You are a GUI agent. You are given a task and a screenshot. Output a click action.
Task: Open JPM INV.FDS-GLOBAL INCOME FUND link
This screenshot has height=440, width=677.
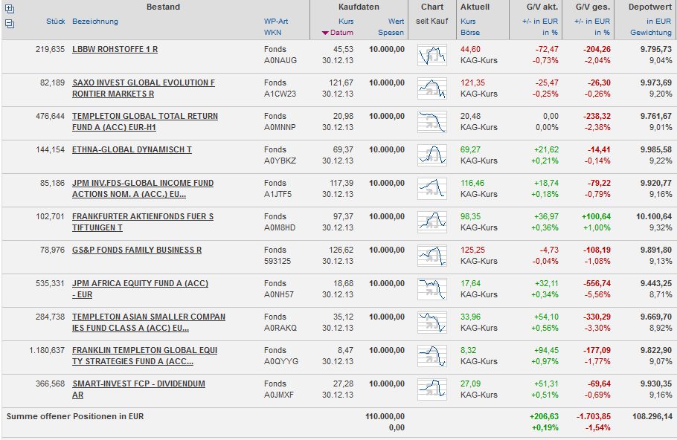coord(143,189)
